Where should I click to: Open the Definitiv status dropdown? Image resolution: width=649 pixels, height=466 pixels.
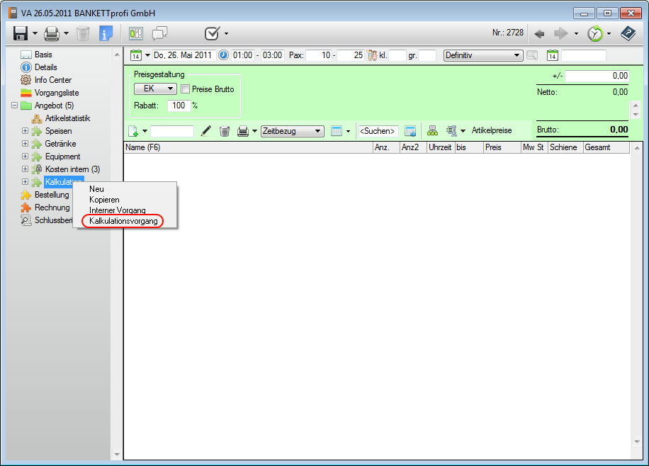tap(482, 55)
